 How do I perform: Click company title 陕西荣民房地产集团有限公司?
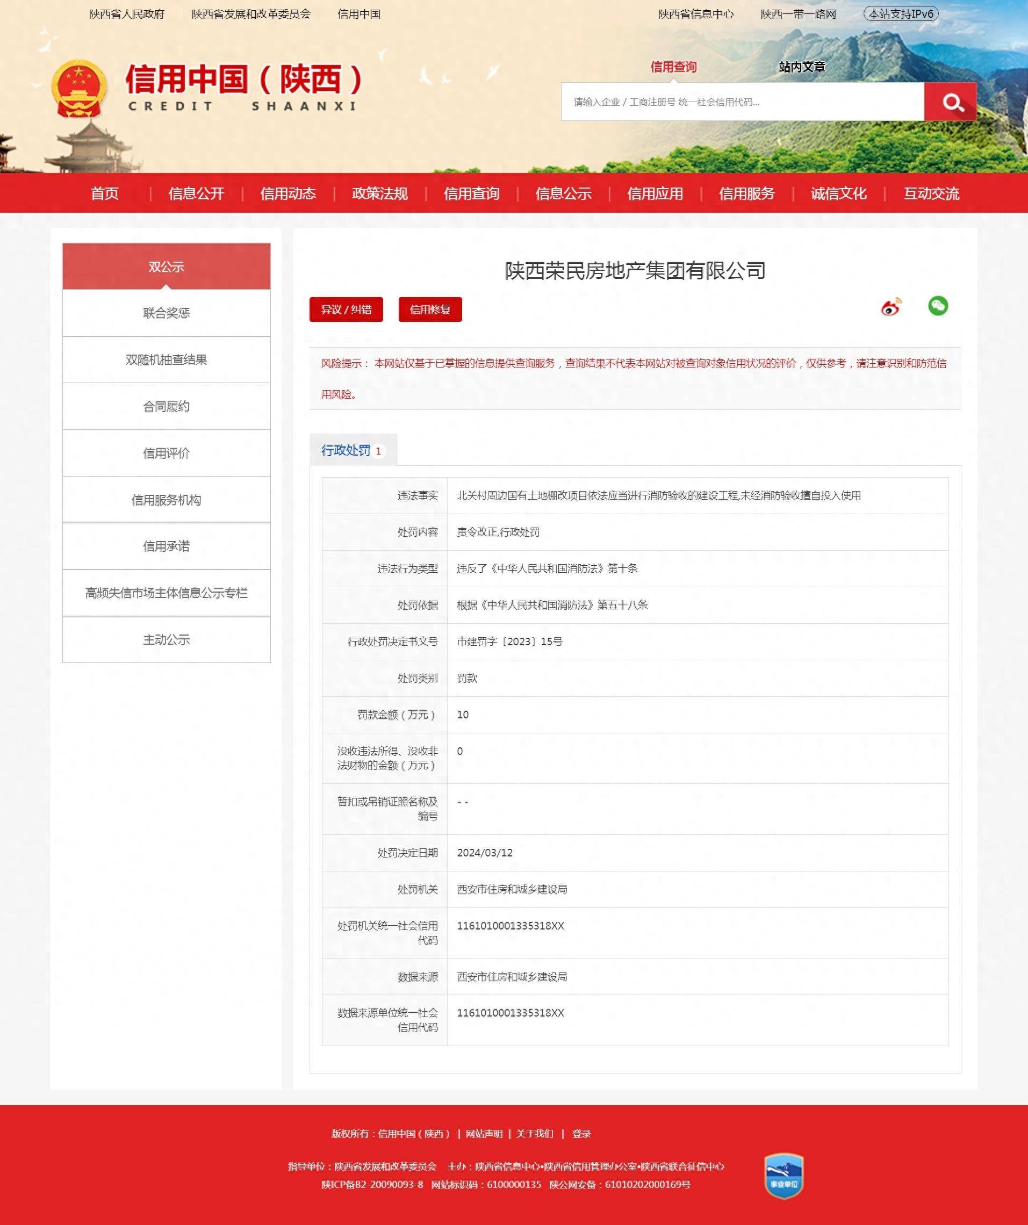coord(635,271)
